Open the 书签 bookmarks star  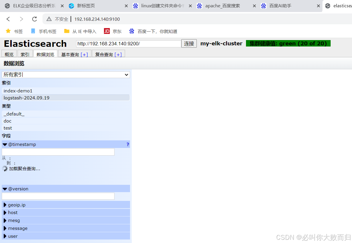coord(14,31)
